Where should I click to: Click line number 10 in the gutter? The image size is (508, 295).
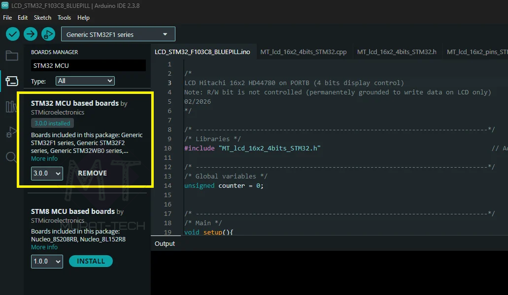pos(168,148)
